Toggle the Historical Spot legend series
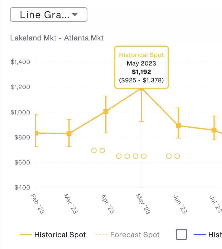The width and height of the screenshot is (222, 249). point(60,235)
